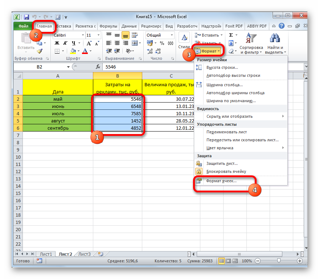The width and height of the screenshot is (319, 279).
Task: Click the 'Файл' button
Action: [23, 26]
